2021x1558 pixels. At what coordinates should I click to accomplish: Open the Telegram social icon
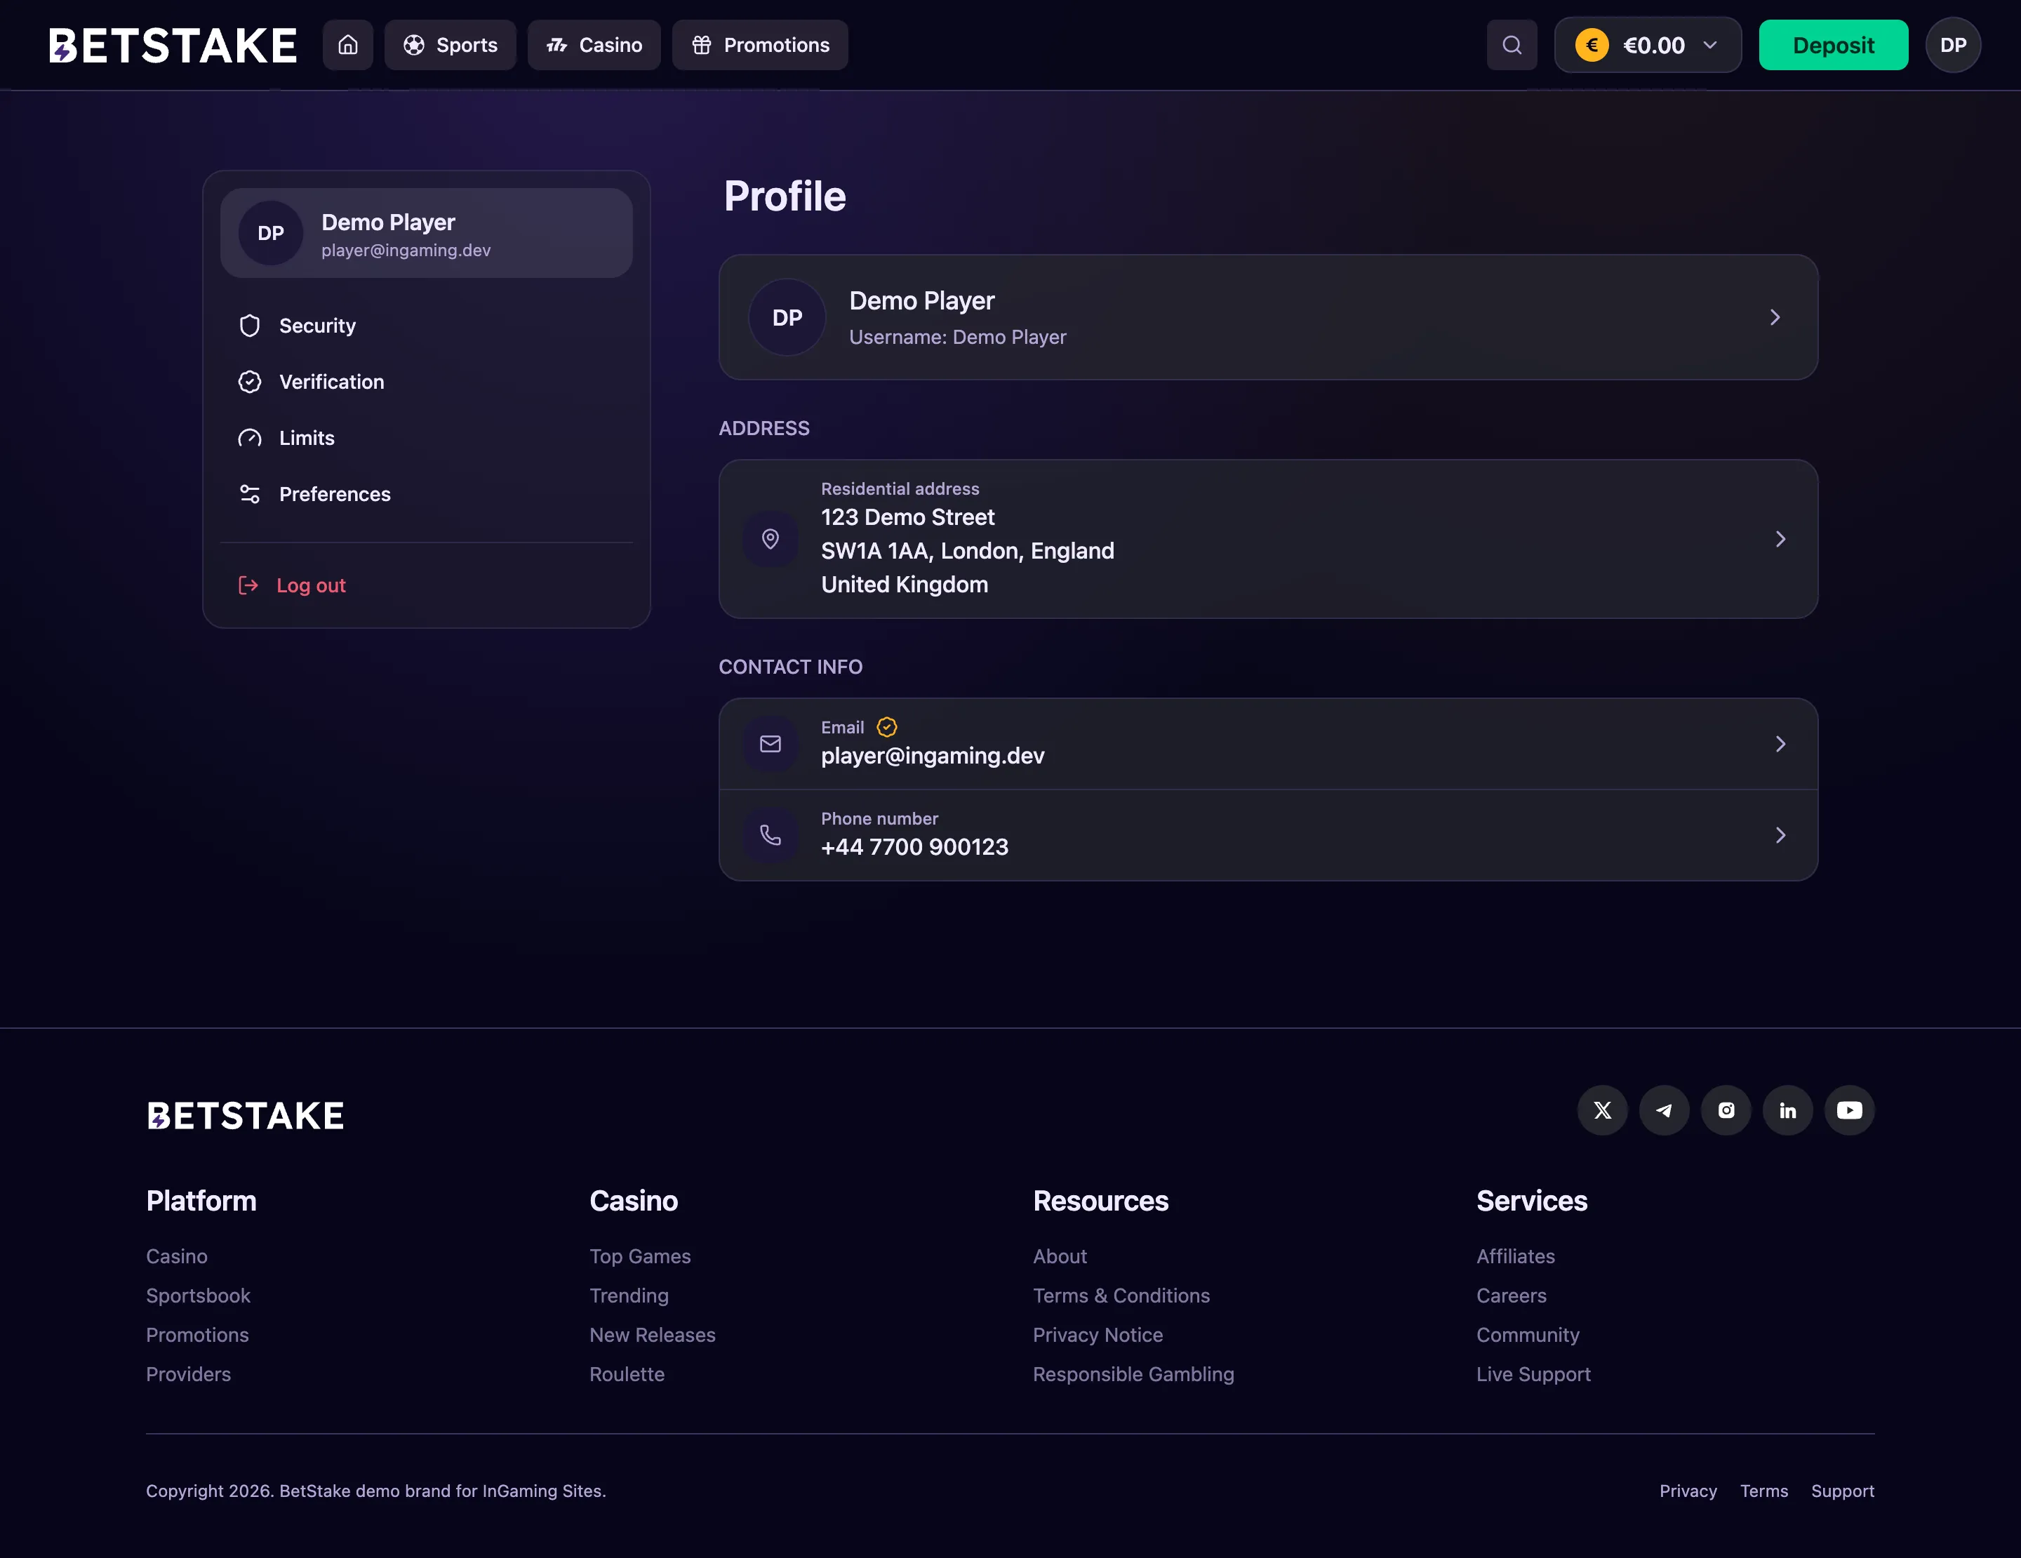pyautogui.click(x=1664, y=1110)
